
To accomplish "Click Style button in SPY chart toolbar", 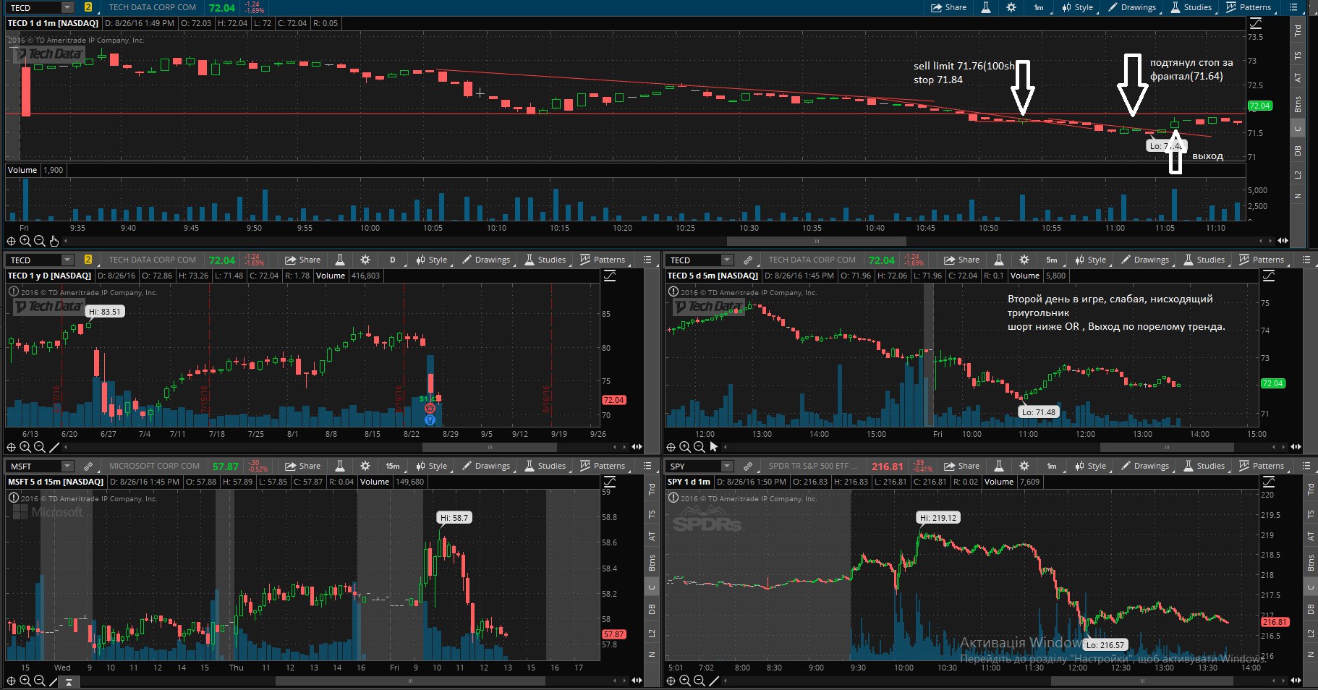I will 1091,466.
